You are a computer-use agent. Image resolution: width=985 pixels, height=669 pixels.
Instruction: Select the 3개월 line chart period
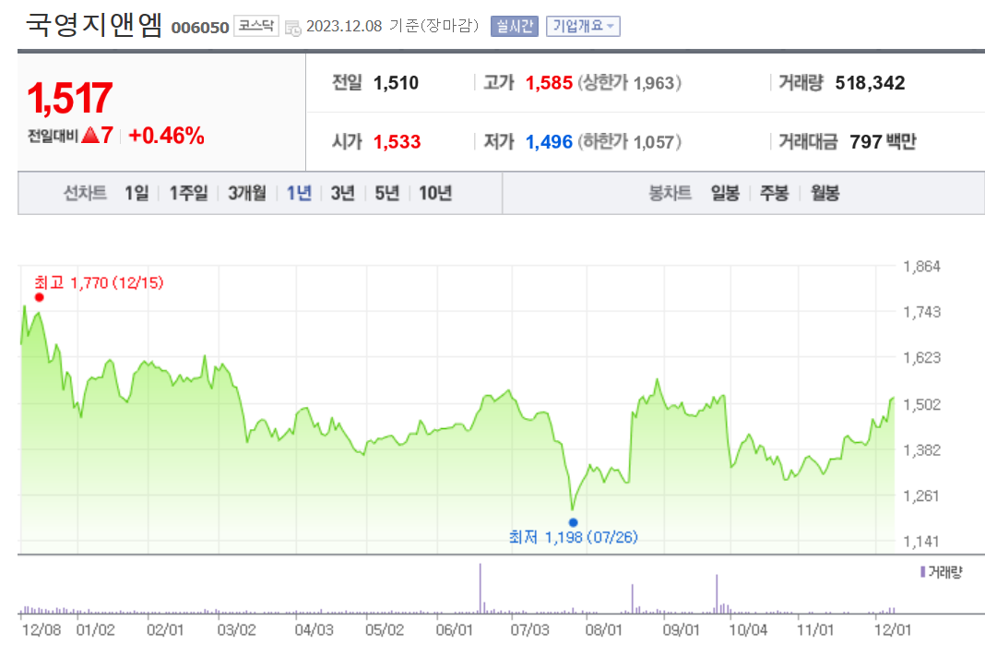click(247, 193)
